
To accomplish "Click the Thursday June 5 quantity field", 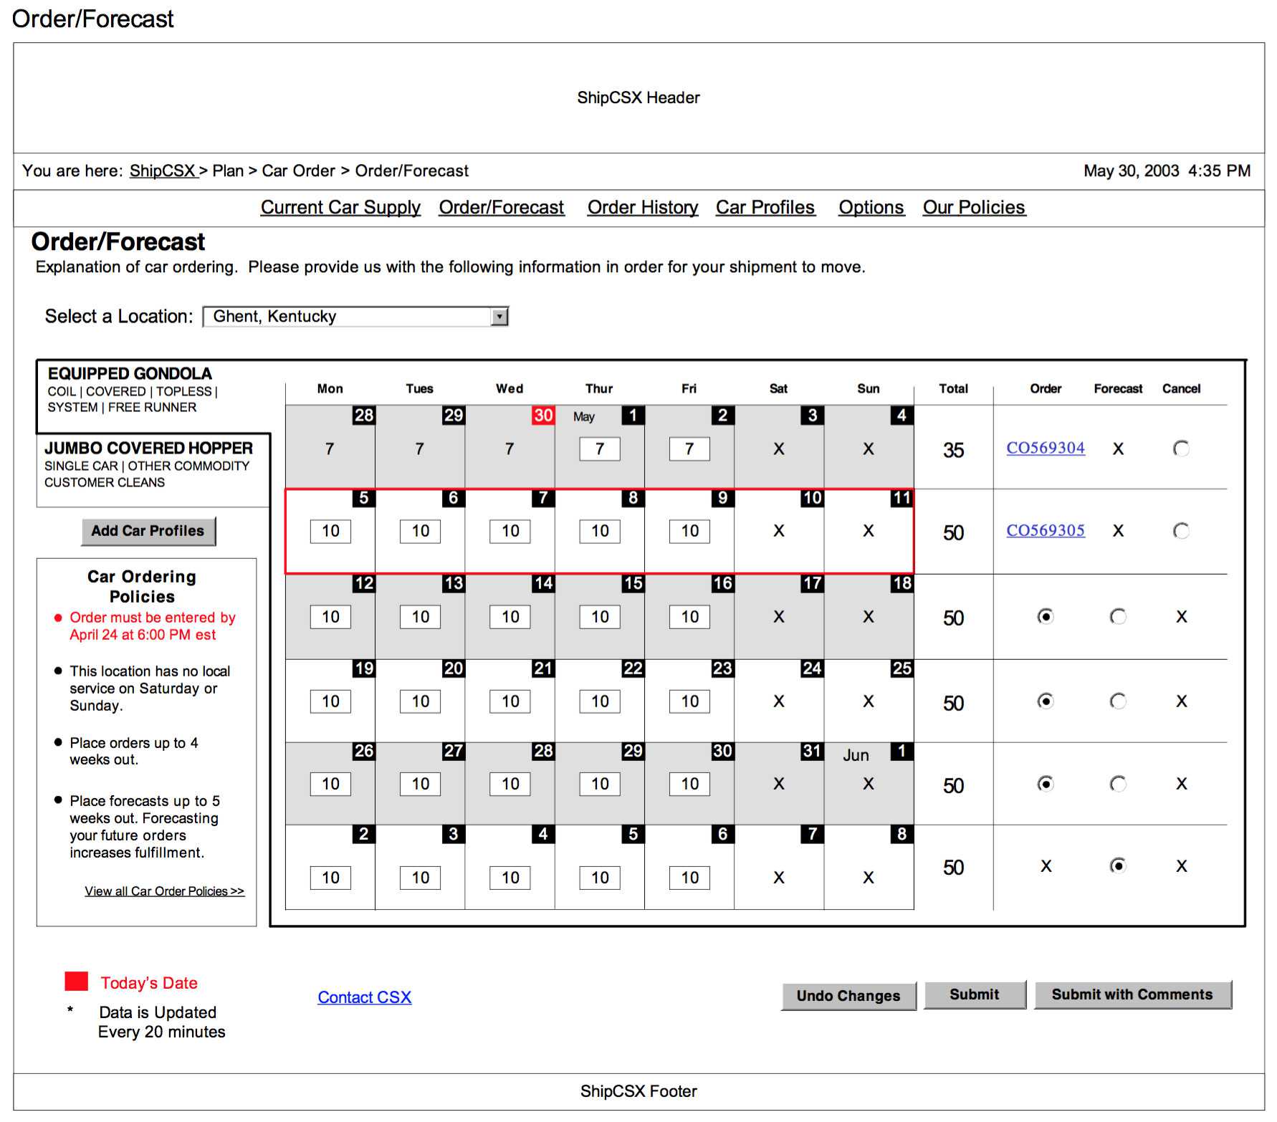I will [x=600, y=878].
